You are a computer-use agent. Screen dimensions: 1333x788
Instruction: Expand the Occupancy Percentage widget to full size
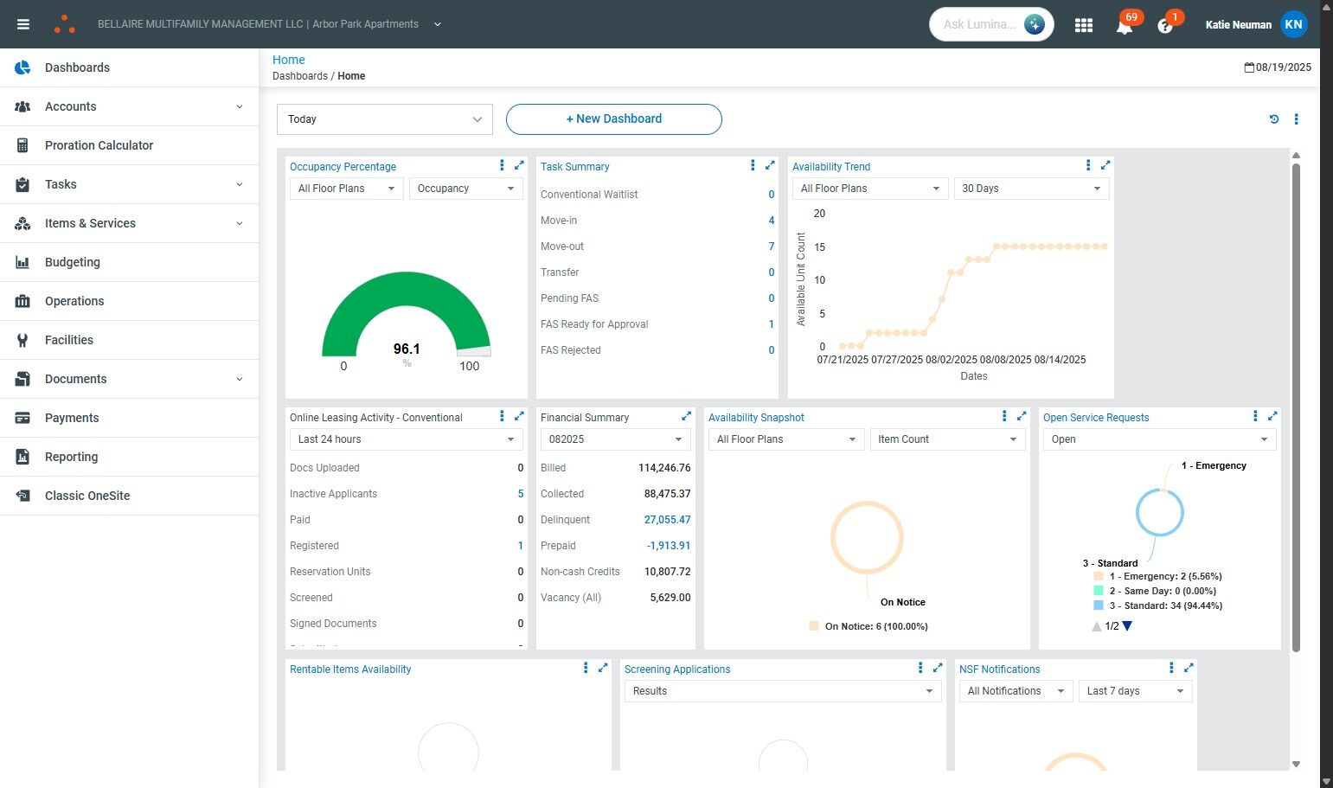(519, 165)
